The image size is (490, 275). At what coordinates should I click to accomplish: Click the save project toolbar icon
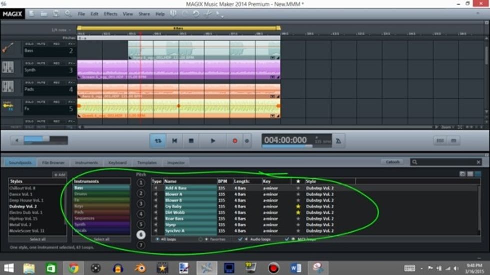56,14
